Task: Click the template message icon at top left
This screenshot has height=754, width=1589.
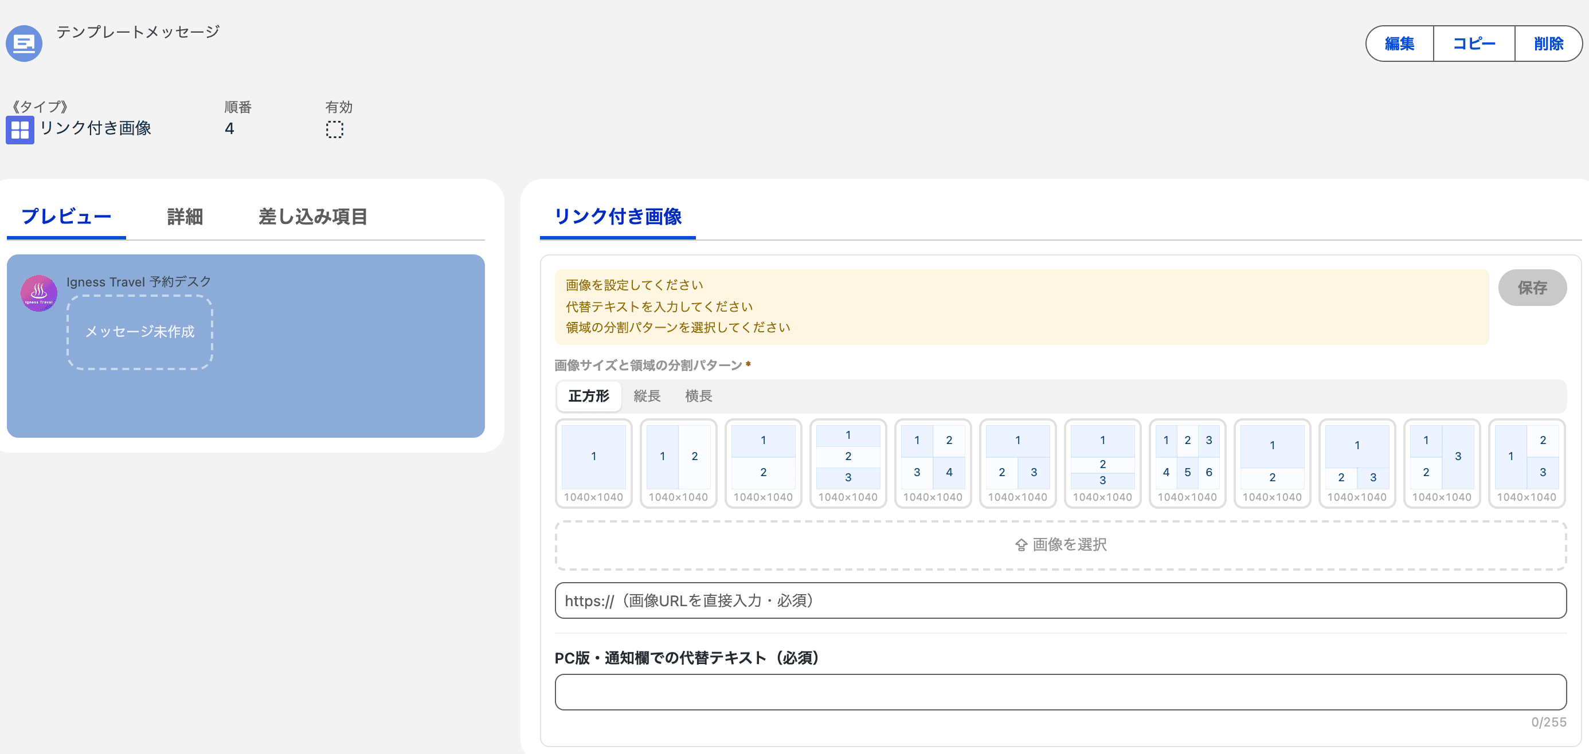Action: (24, 43)
